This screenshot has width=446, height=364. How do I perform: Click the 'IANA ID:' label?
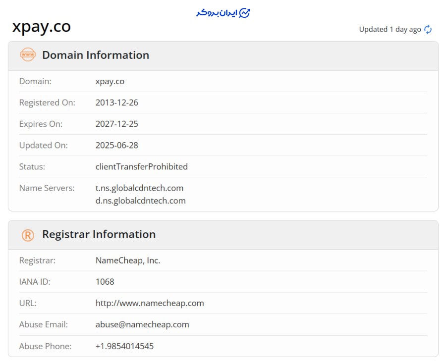35,282
